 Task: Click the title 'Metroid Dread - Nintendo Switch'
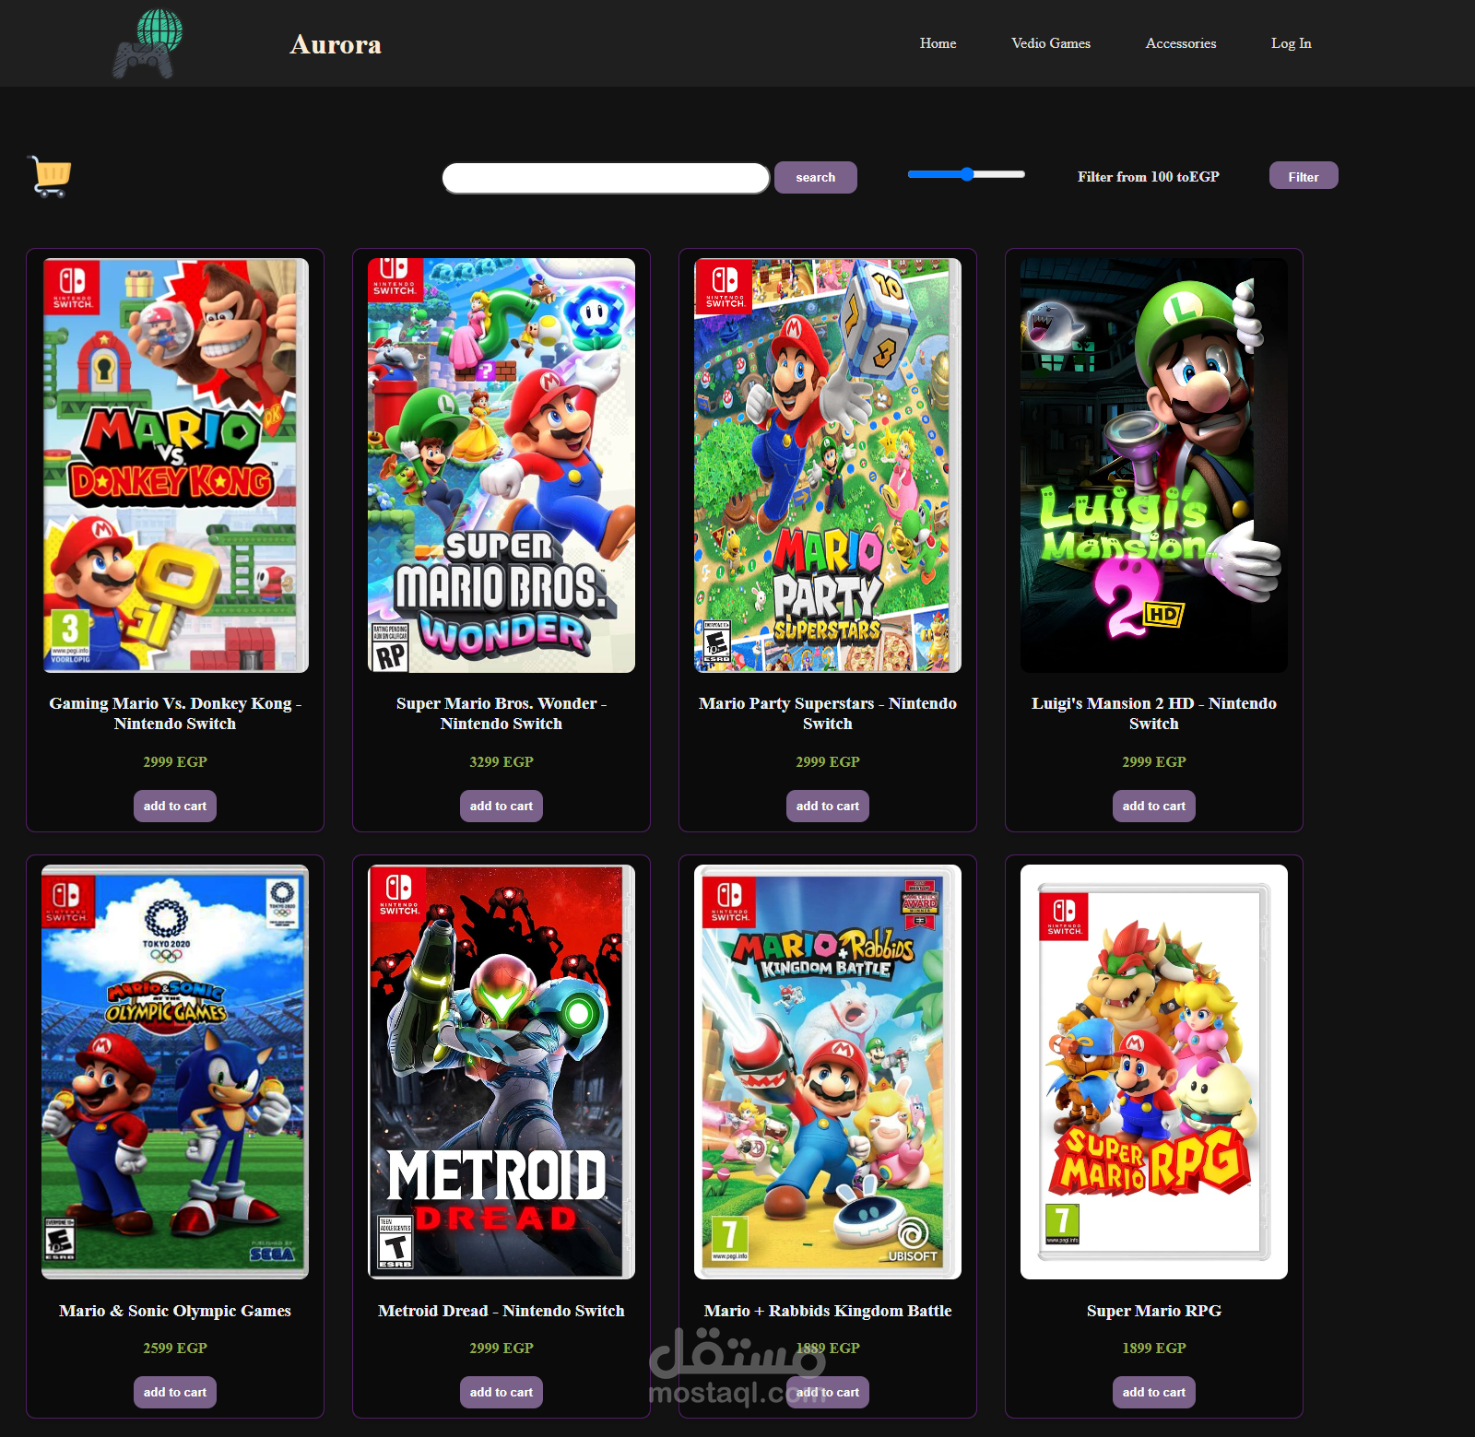(501, 1311)
